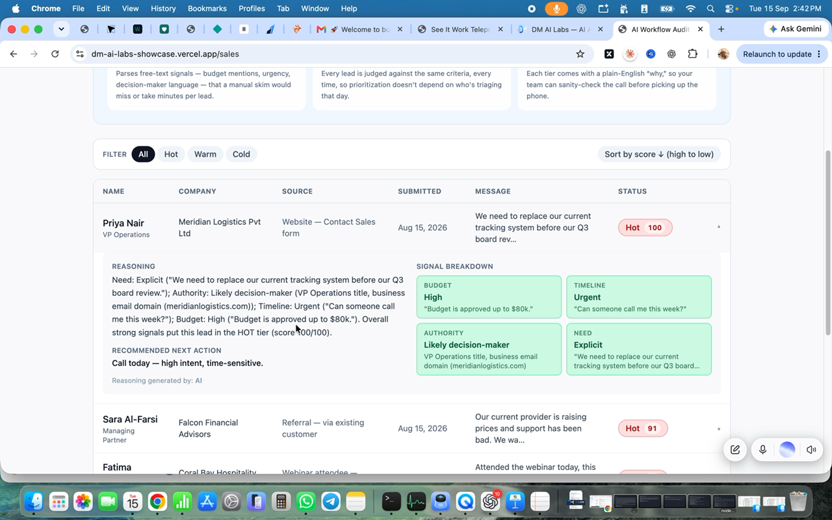Expand the Sara Al-Farsi lead row
The height and width of the screenshot is (520, 832).
click(718, 429)
